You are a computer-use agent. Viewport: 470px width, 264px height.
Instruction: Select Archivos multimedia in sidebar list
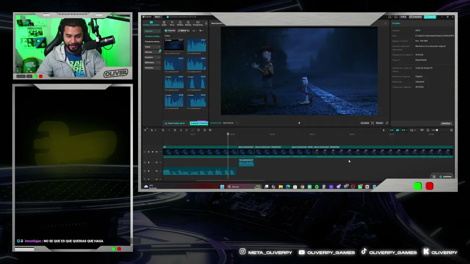[x=152, y=36]
